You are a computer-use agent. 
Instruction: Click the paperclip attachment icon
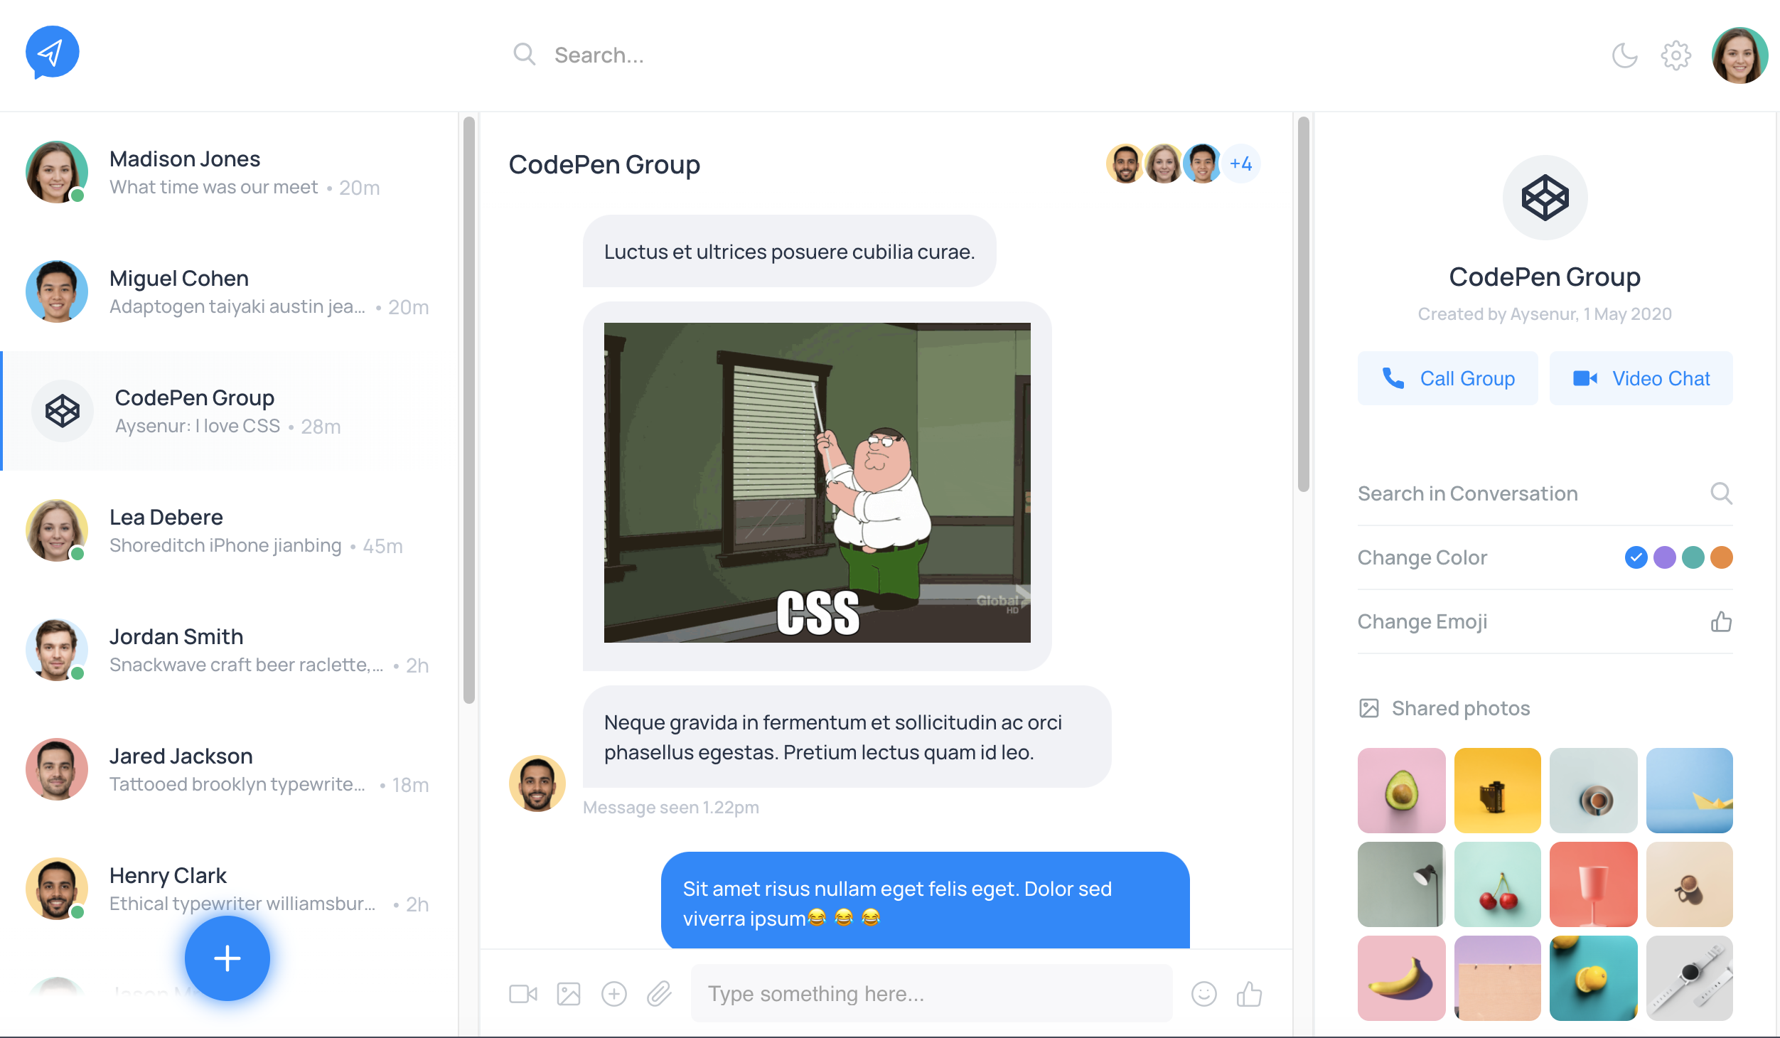[659, 993]
